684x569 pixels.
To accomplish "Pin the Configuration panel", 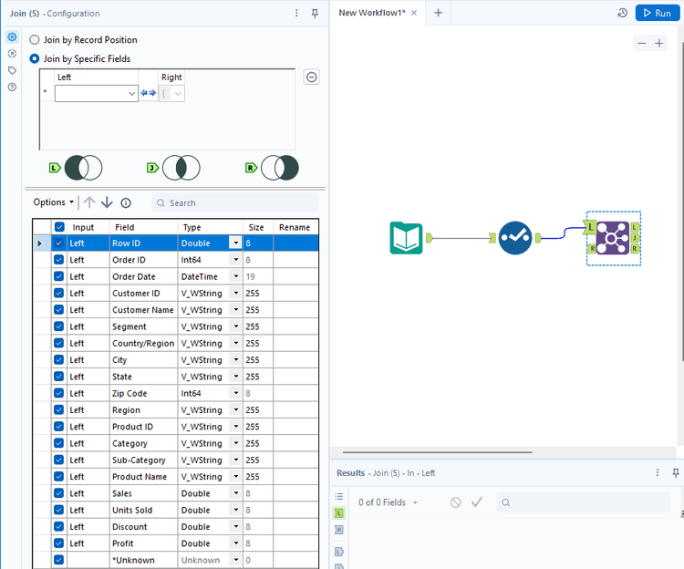I will point(315,14).
